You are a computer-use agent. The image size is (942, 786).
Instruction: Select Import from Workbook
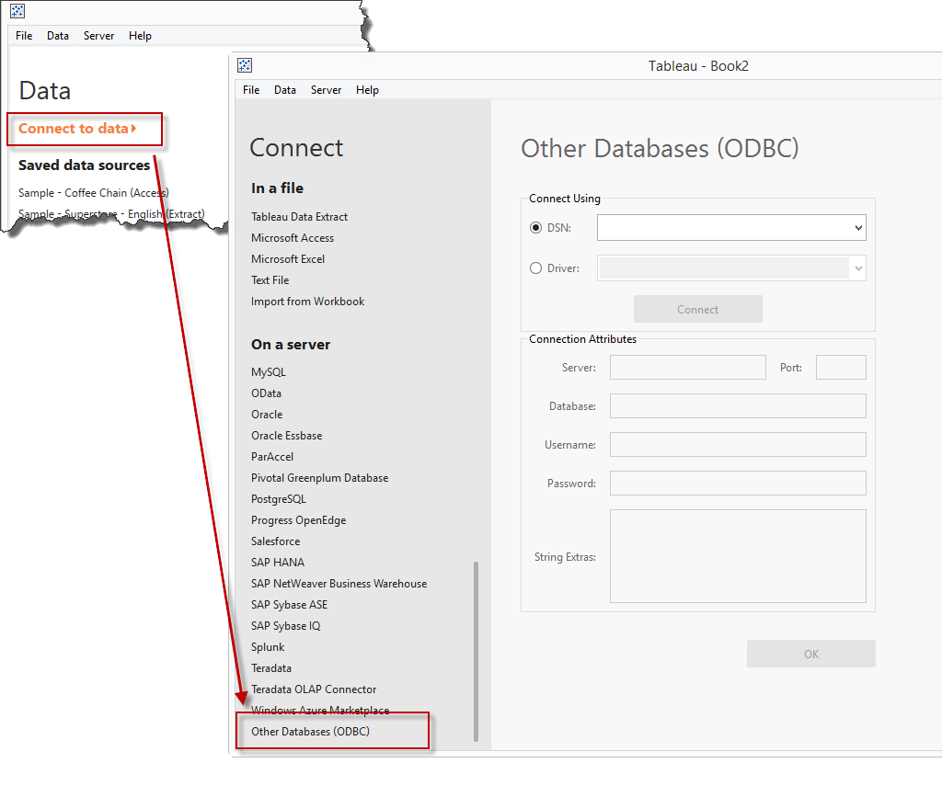(x=307, y=301)
